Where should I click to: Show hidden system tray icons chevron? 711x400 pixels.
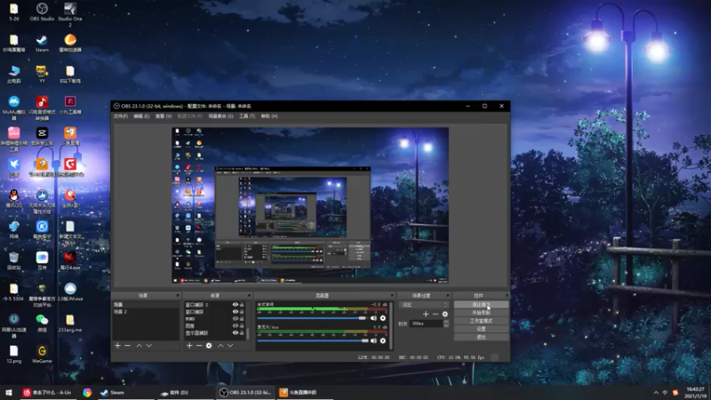point(656,393)
